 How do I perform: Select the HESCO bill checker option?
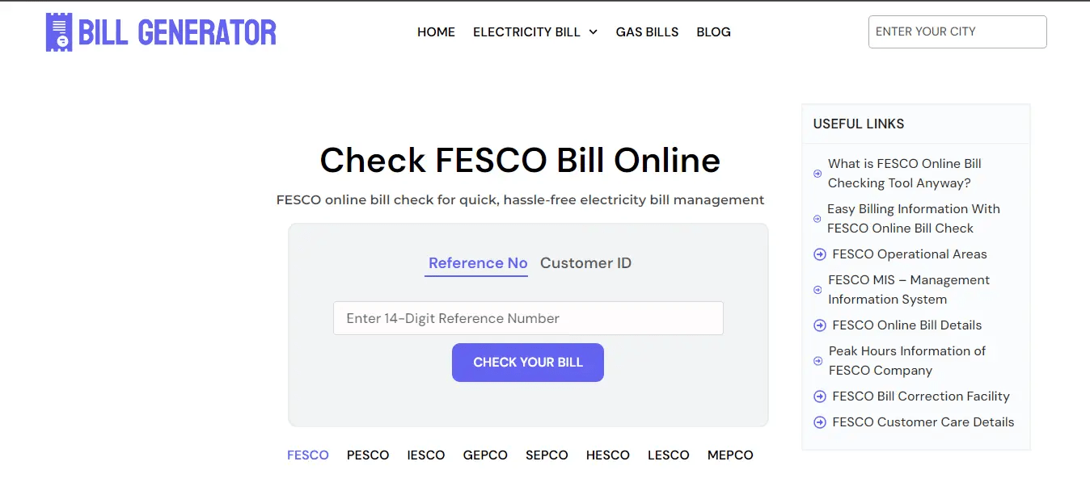coord(608,455)
